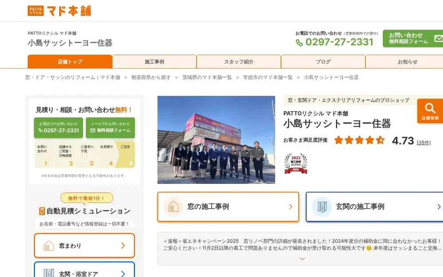443x277 pixels.
Task: Click the five-star satisfaction rating
Action: pos(359,140)
